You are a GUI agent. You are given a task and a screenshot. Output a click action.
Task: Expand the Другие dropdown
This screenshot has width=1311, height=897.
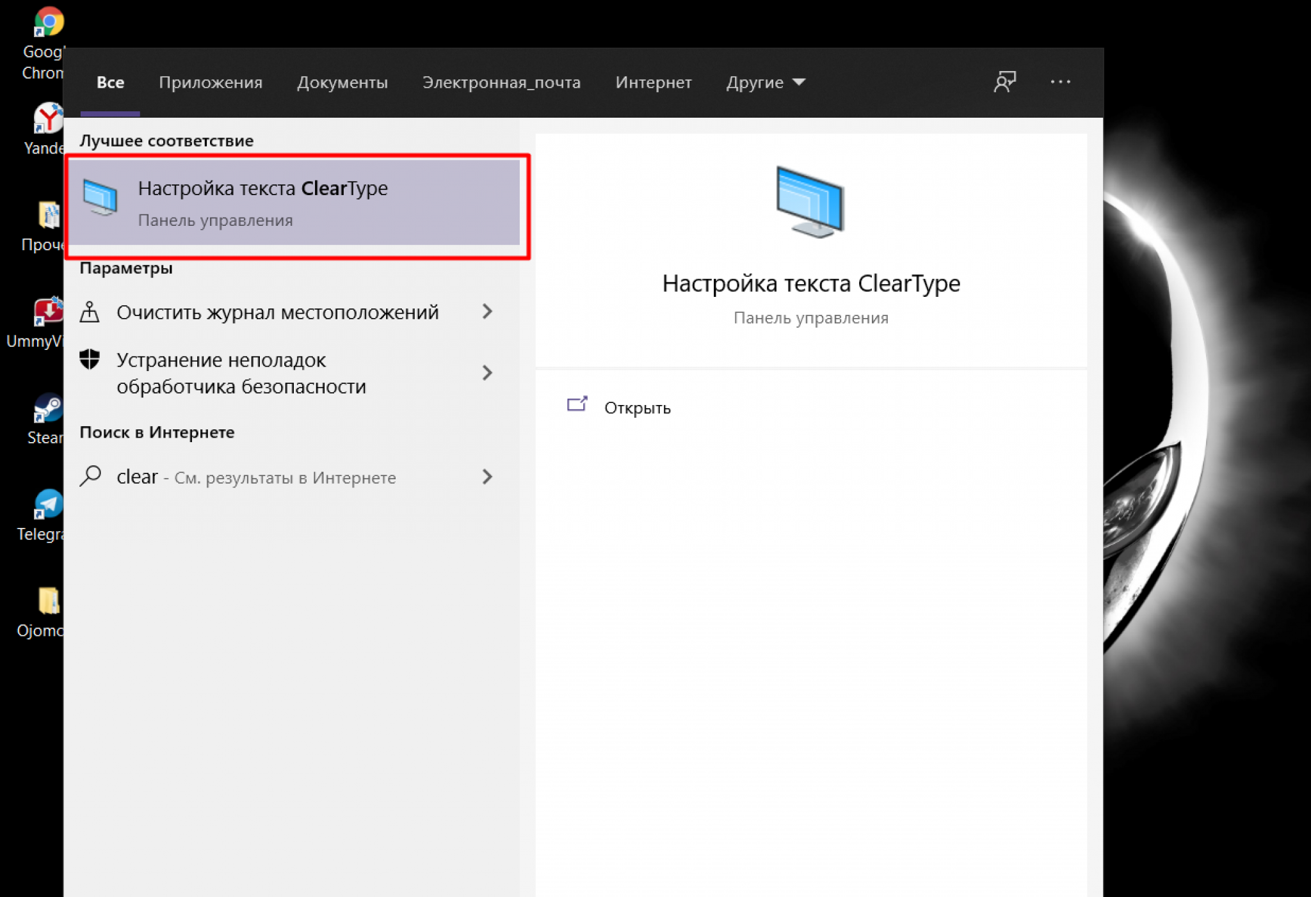click(x=766, y=83)
